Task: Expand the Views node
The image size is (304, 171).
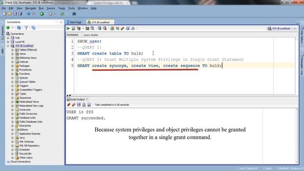Action: (12, 54)
